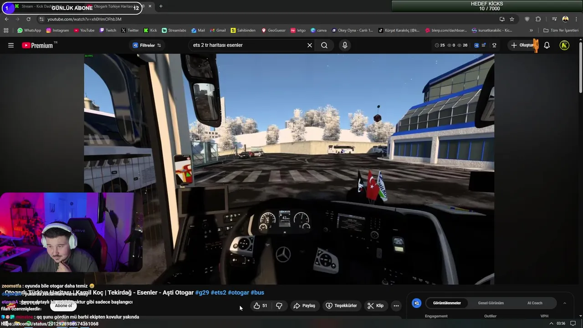The width and height of the screenshot is (583, 328).
Task: Open the Chrome profile avatar
Action: (565, 19)
